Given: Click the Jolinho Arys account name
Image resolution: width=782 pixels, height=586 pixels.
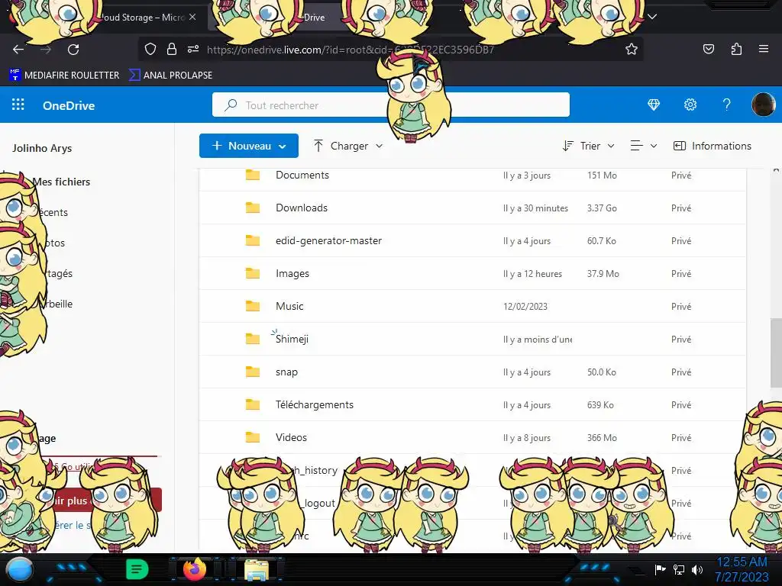Looking at the screenshot, I should click(x=42, y=148).
